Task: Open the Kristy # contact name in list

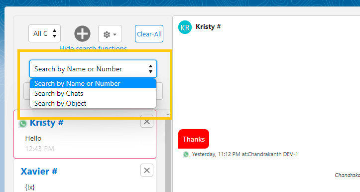Action: [47, 123]
